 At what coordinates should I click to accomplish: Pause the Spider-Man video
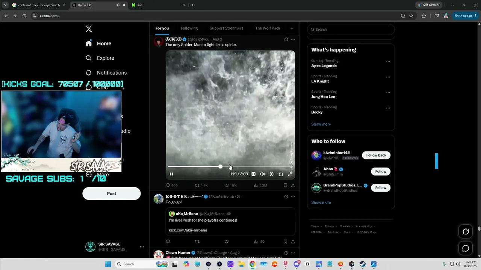point(171,174)
